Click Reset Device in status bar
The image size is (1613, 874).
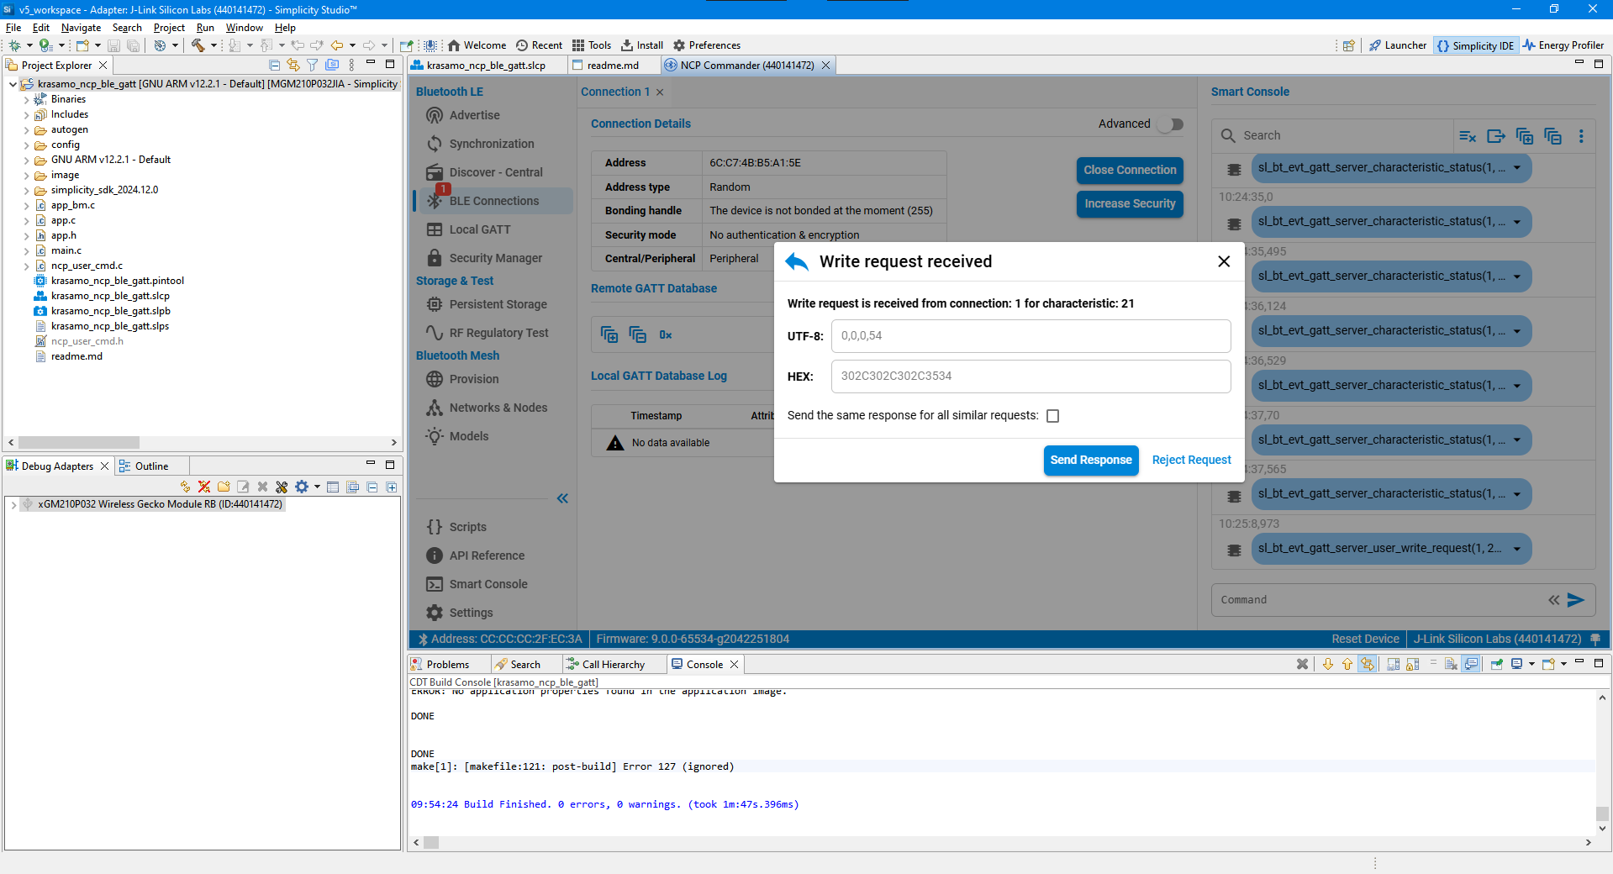tap(1365, 639)
